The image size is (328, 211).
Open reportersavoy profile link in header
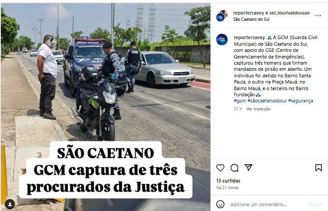249,13
